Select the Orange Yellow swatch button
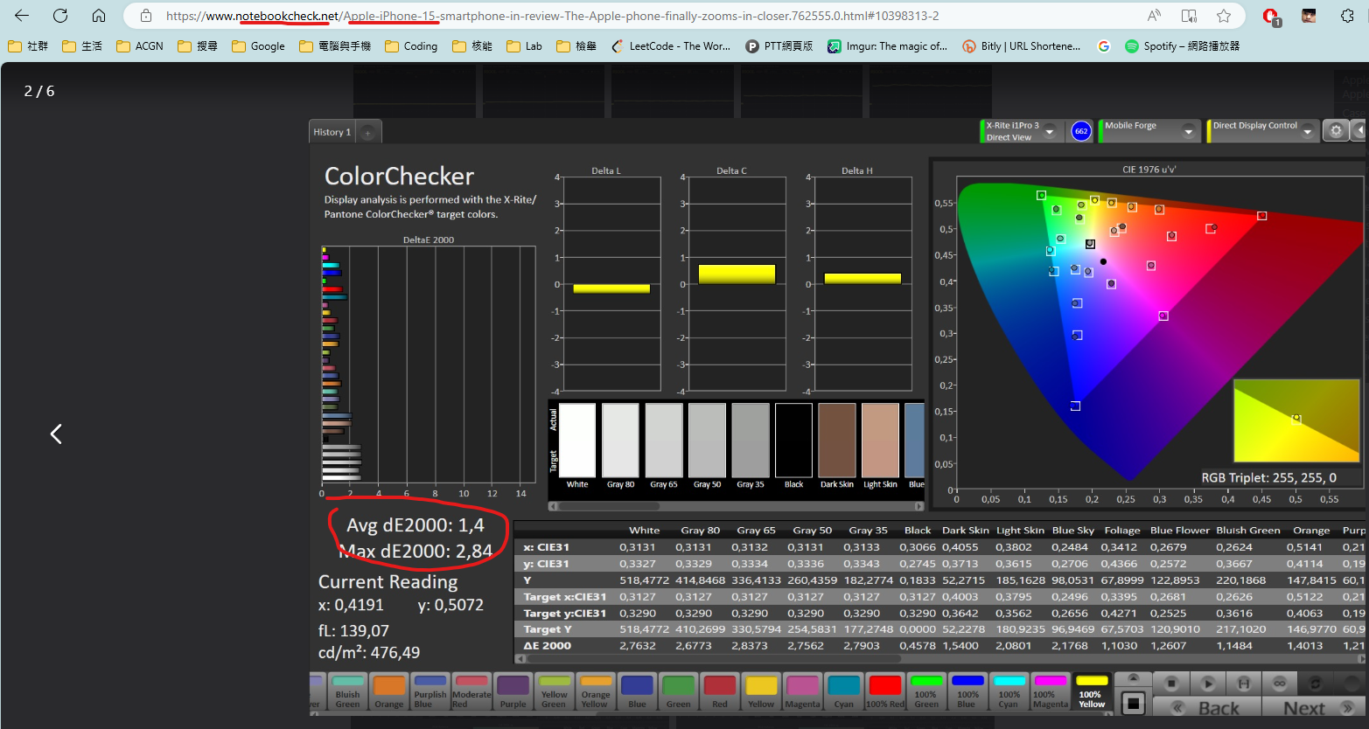 pyautogui.click(x=596, y=691)
